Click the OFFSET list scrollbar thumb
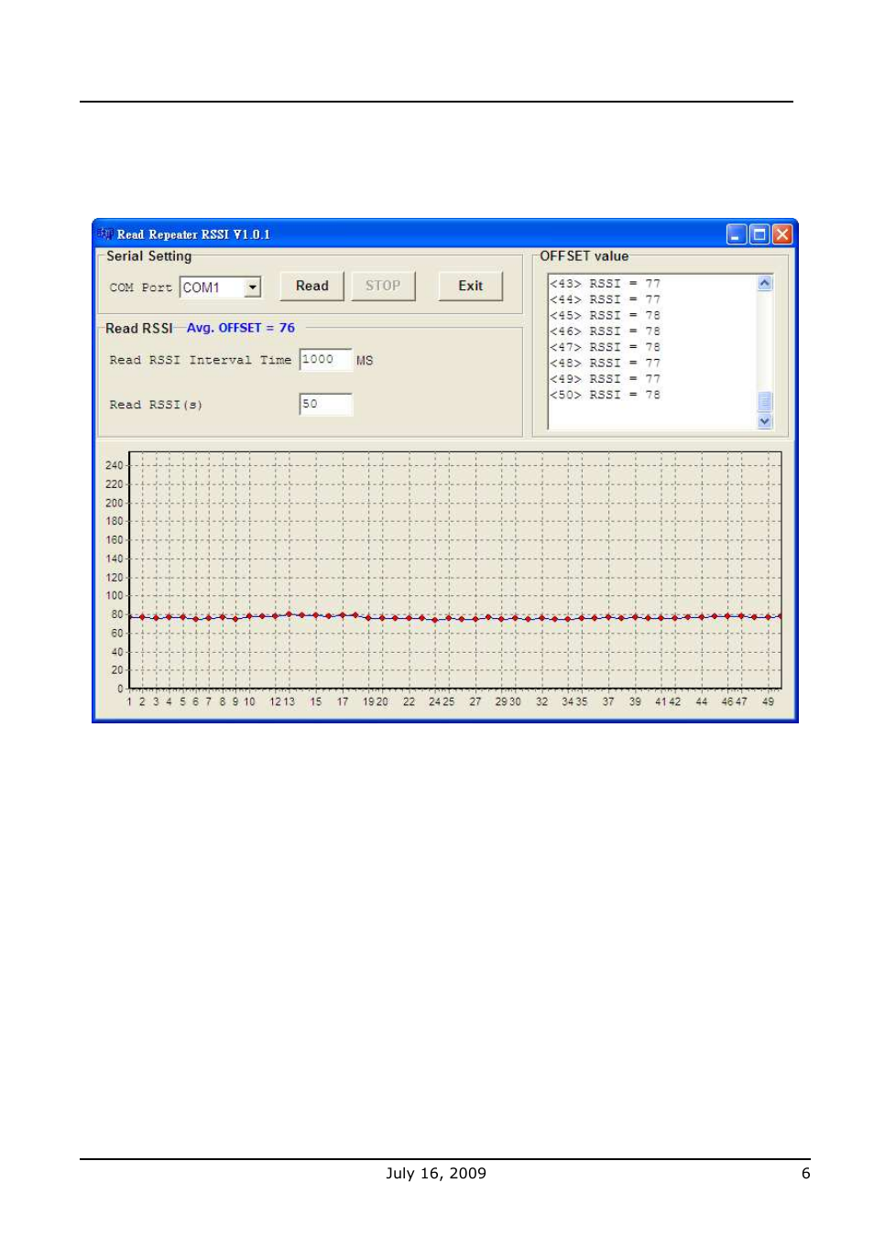The height and width of the screenshot is (1237, 874). click(765, 402)
